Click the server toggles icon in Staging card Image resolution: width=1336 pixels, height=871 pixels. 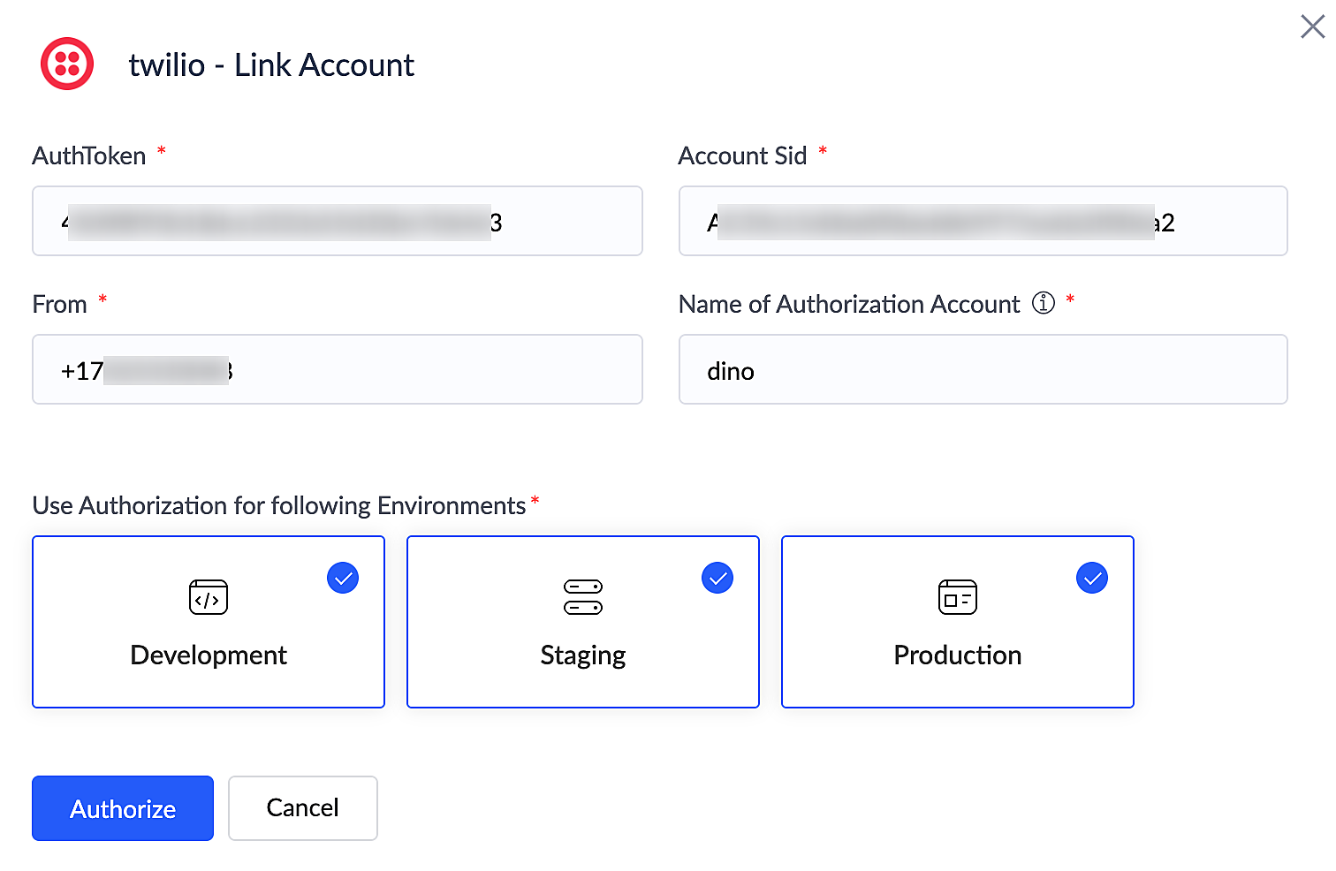pyautogui.click(x=583, y=597)
